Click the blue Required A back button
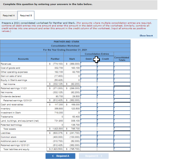Viewport: 193px width, 162px height. coord(60,156)
